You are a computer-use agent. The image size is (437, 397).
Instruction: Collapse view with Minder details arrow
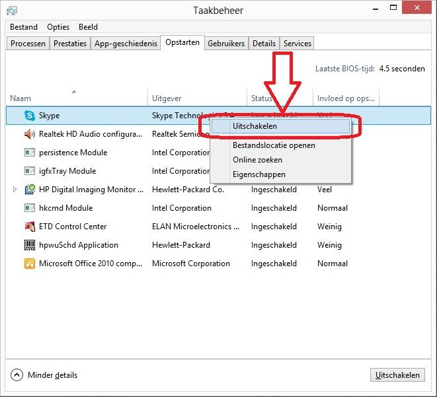tap(17, 375)
